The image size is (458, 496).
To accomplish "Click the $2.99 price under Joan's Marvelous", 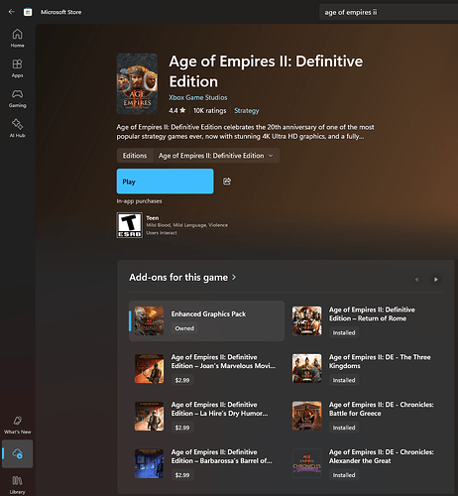I will 182,380.
